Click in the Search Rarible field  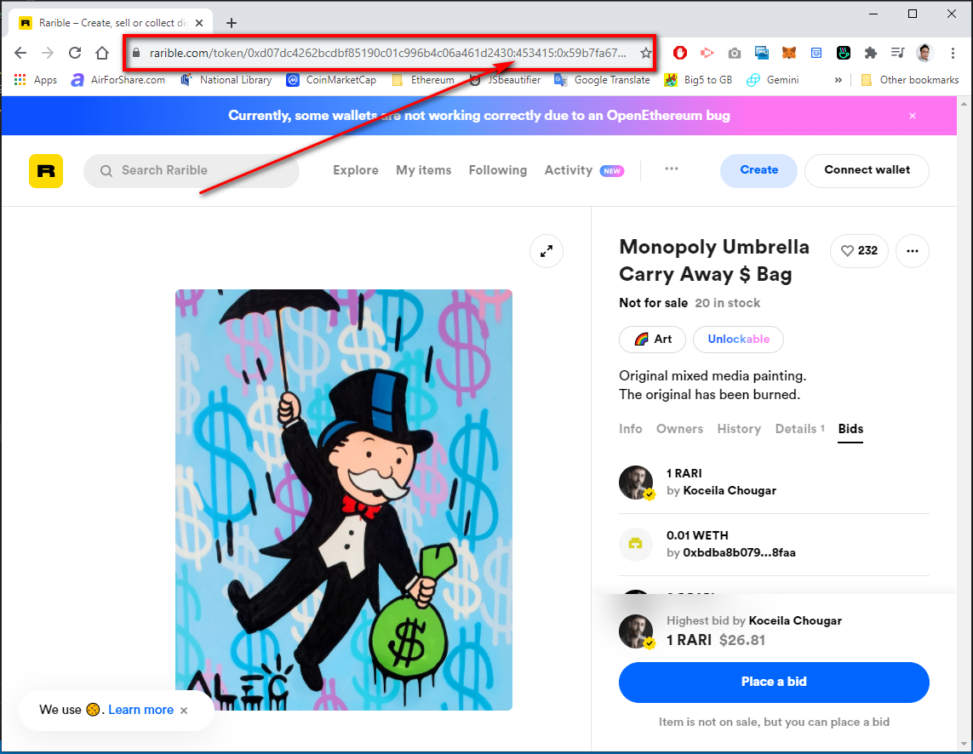[x=192, y=171]
